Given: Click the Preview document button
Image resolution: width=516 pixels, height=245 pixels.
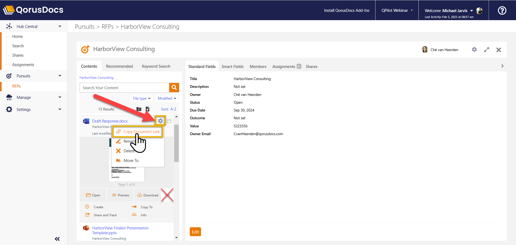Looking at the screenshot, I should coord(120,195).
